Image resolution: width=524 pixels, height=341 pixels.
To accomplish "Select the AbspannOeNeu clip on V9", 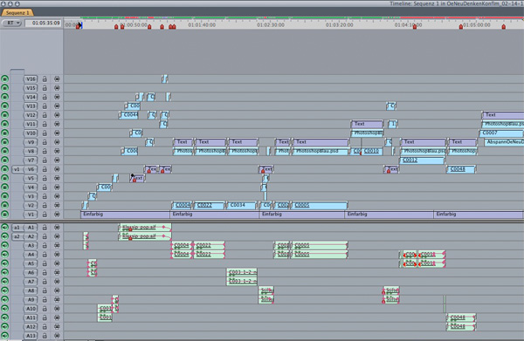I will (504, 142).
